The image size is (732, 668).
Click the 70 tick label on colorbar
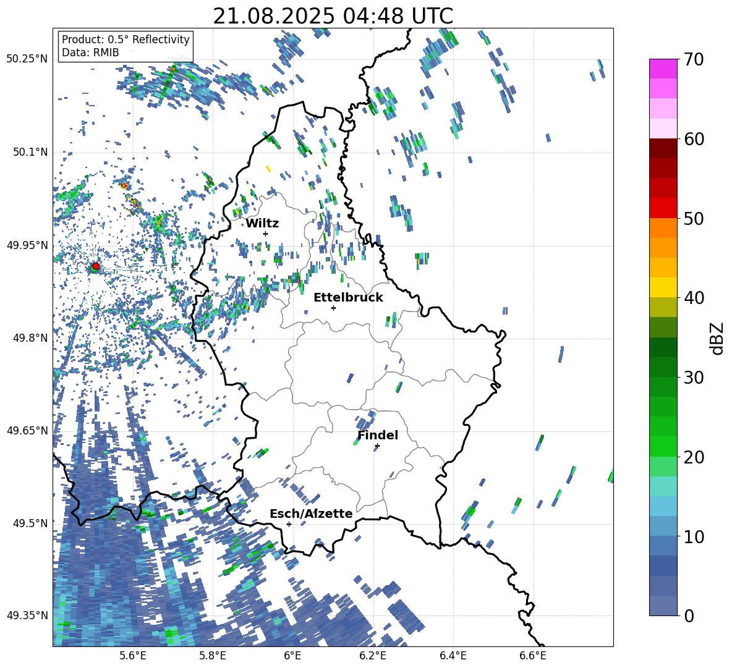coord(694,59)
